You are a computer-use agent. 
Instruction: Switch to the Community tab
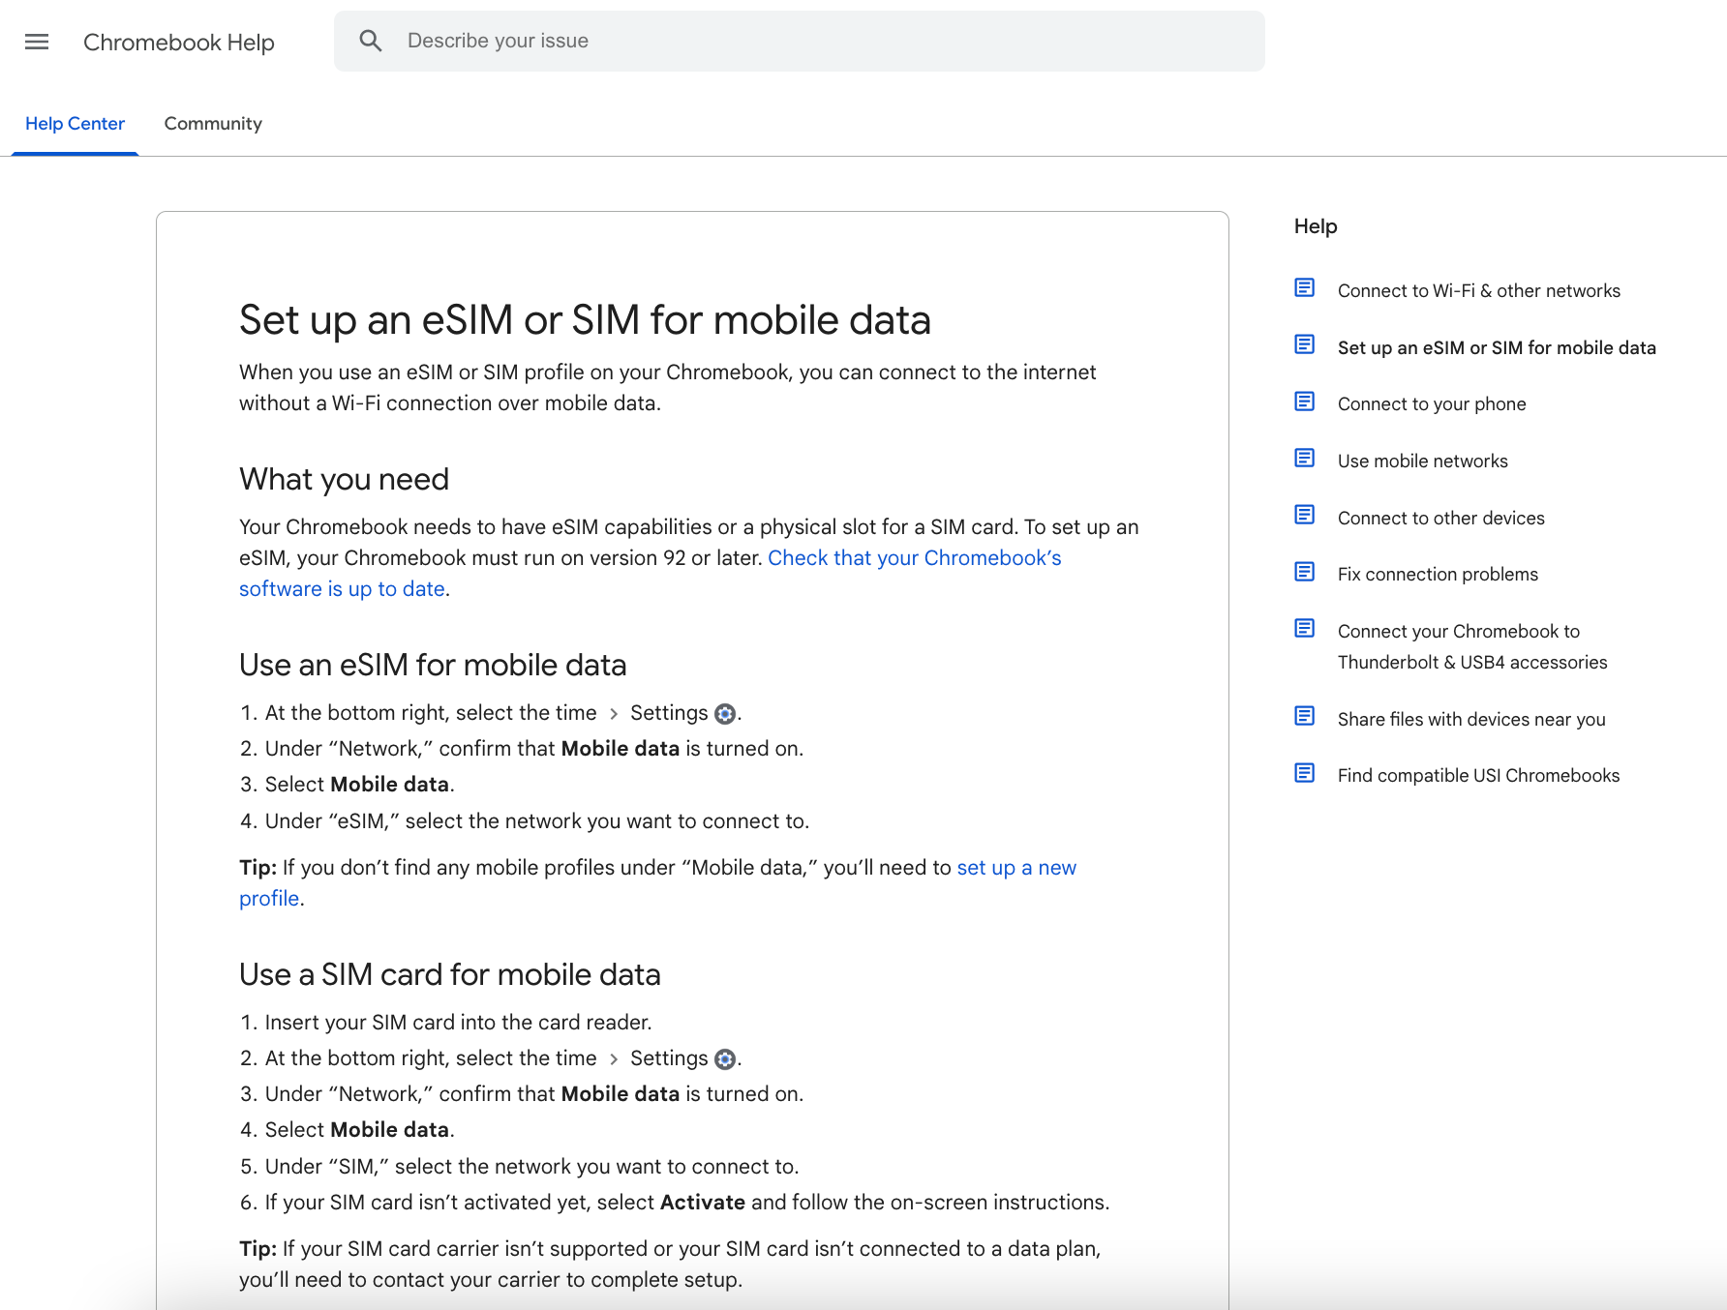213,124
